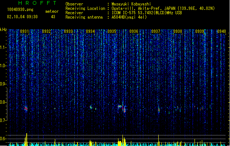Click the tallest yellow power spike near 0931

tap(27, 139)
